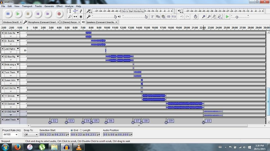Image resolution: width=270 pixels, height=151 pixels.
Task: Click the Zoom In magnifier button
Action: (x=204, y=17)
